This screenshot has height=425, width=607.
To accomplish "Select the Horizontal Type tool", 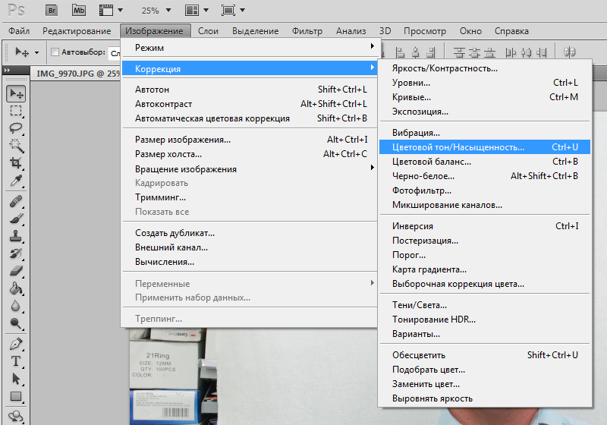I will click(x=16, y=361).
